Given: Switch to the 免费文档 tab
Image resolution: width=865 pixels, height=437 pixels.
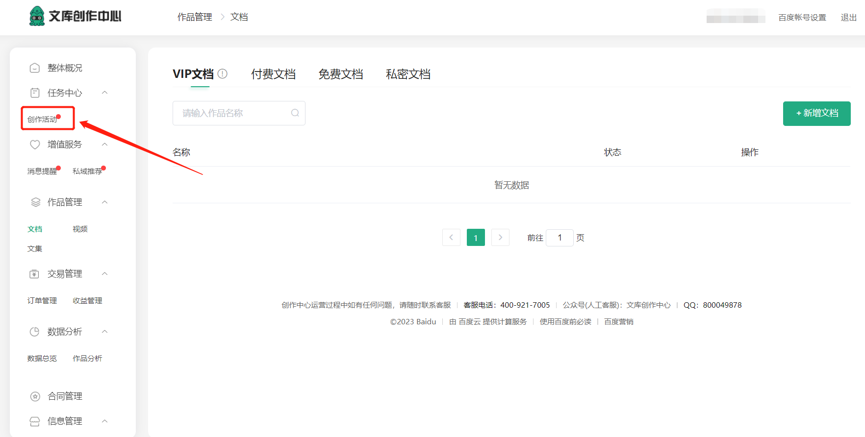Looking at the screenshot, I should pos(340,74).
